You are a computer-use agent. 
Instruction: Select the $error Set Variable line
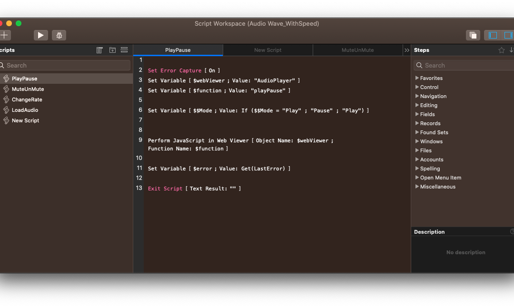coord(219,169)
